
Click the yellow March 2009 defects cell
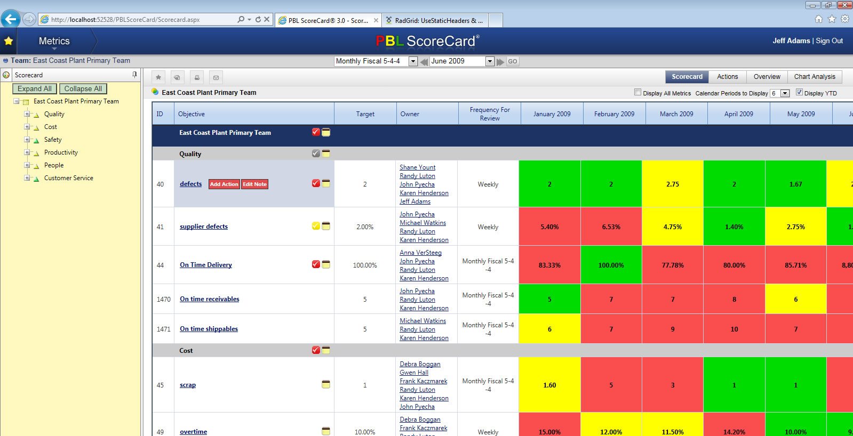(673, 184)
